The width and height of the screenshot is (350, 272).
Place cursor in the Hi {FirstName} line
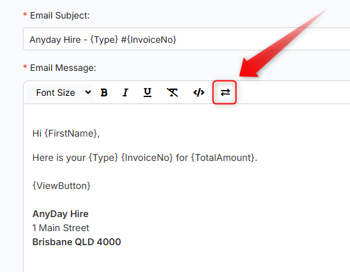pyautogui.click(x=66, y=133)
